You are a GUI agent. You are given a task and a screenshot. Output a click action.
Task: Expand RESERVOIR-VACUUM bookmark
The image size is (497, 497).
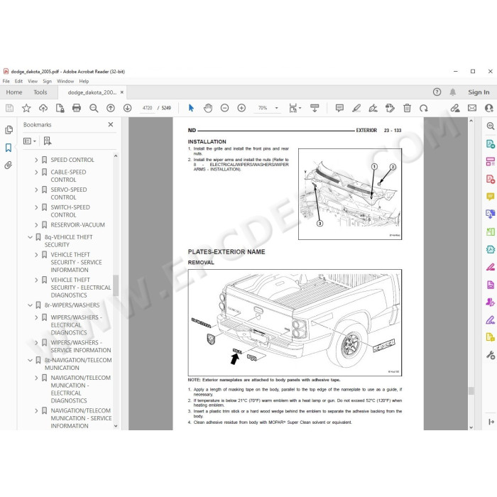pos(36,225)
